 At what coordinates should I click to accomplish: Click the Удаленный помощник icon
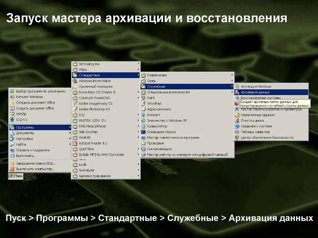(x=75, y=87)
